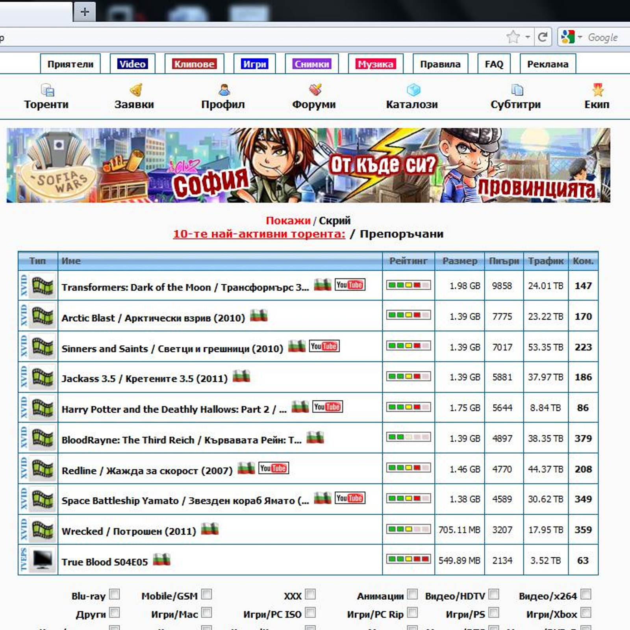The width and height of the screenshot is (630, 630).
Task: Open the Музика tab
Action: [x=376, y=64]
